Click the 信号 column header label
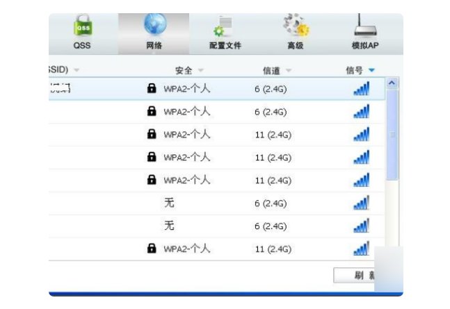Viewport: 450px width, 309px height. click(x=355, y=71)
